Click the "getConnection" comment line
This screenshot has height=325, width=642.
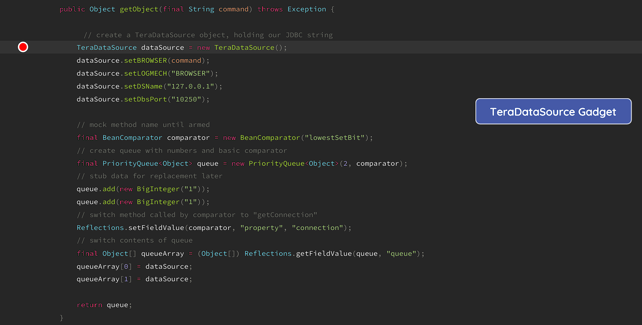coord(197,215)
